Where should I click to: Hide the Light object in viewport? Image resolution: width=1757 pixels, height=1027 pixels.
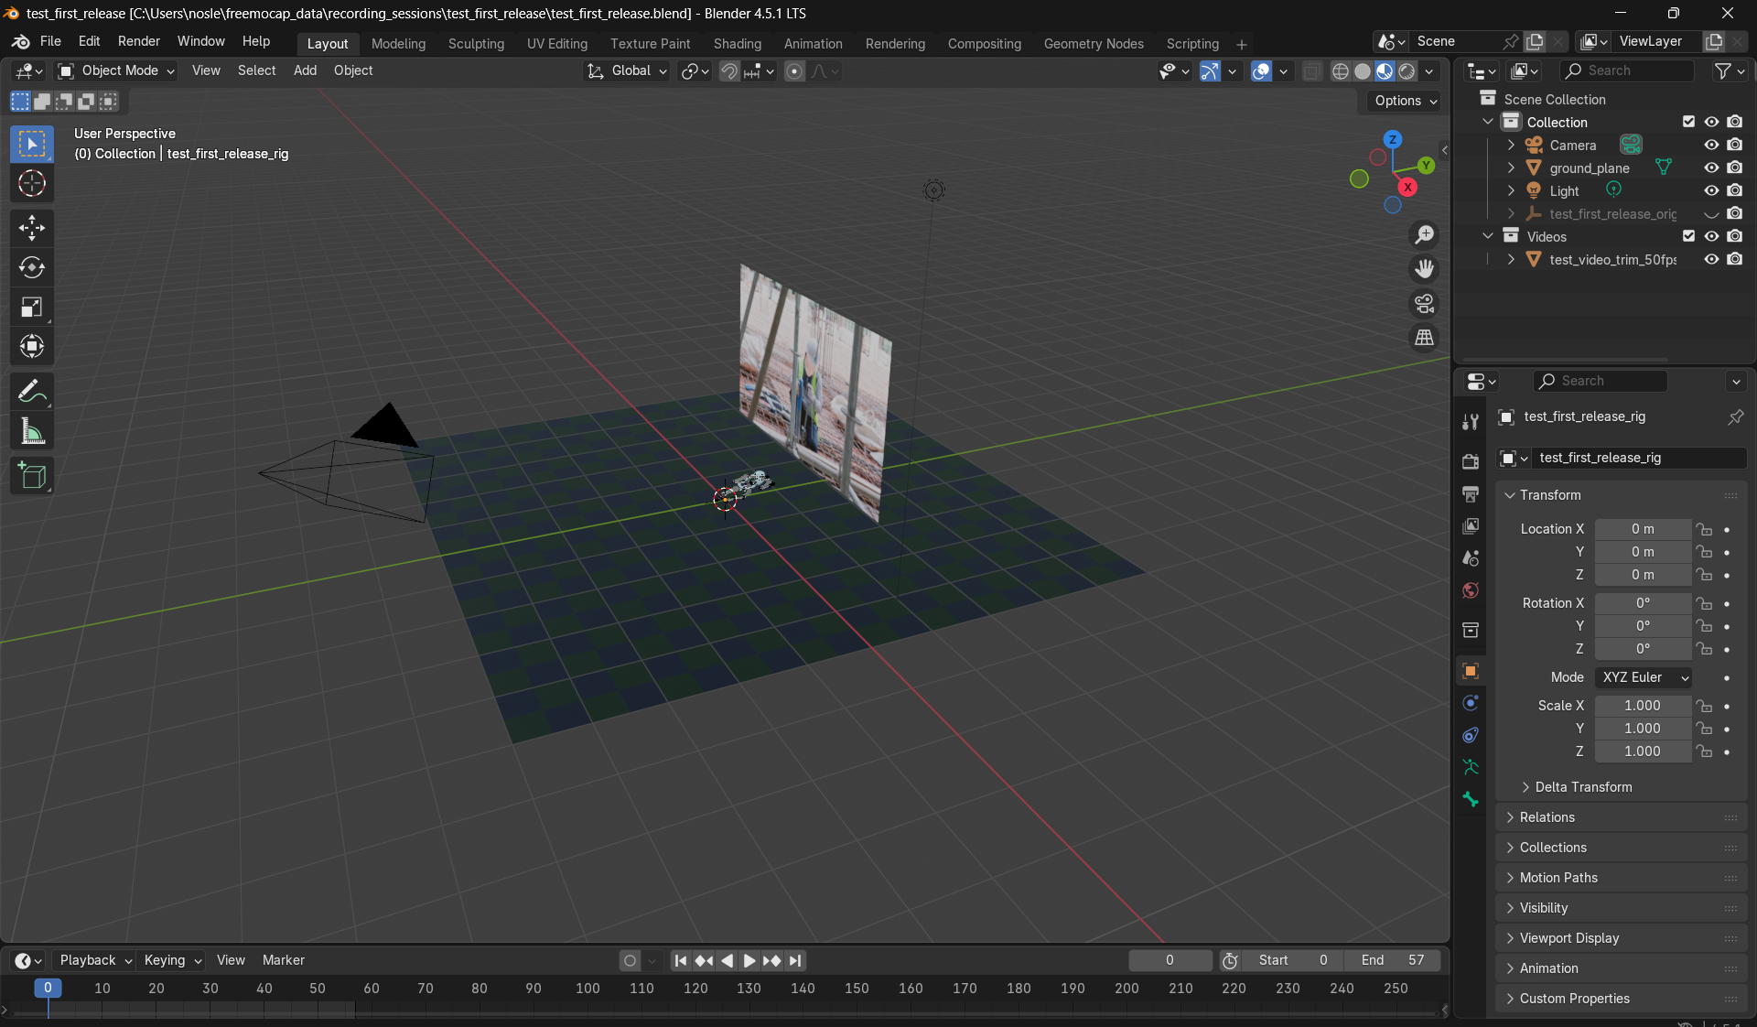point(1711,190)
